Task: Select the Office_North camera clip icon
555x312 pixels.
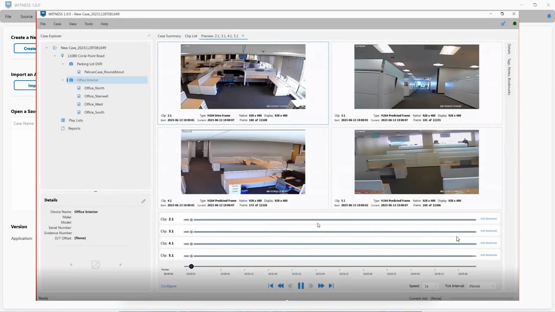Action: pos(79,88)
